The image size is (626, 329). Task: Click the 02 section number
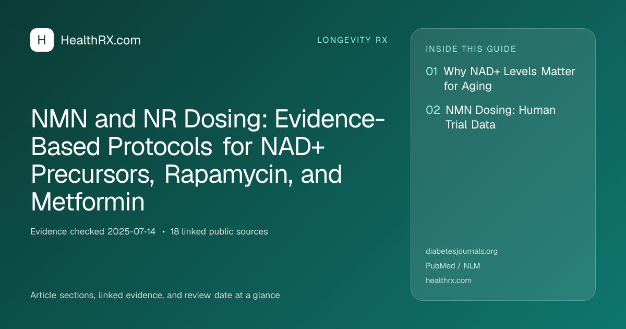433,110
